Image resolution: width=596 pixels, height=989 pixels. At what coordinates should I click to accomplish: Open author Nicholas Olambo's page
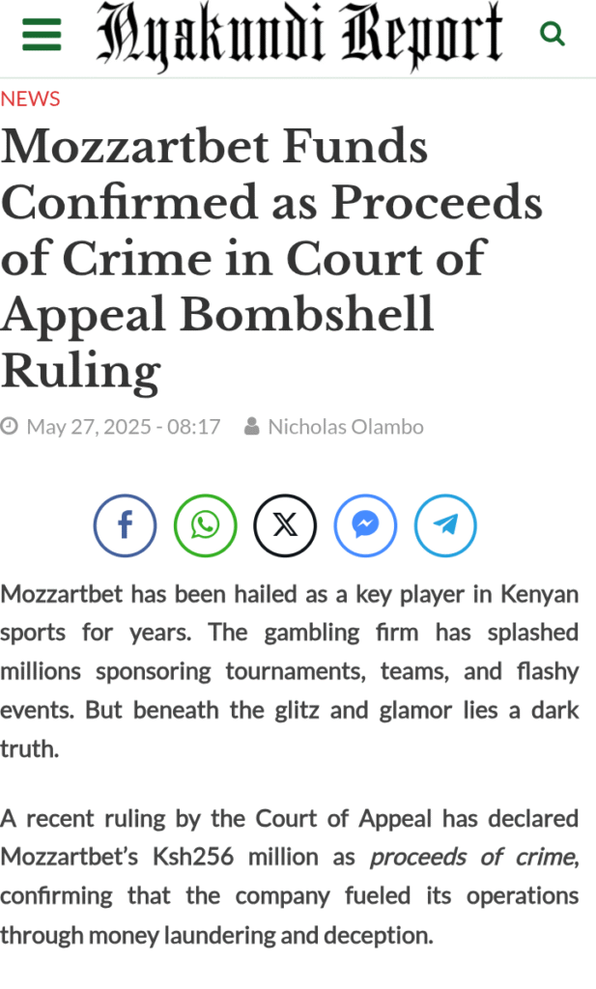[x=346, y=427]
